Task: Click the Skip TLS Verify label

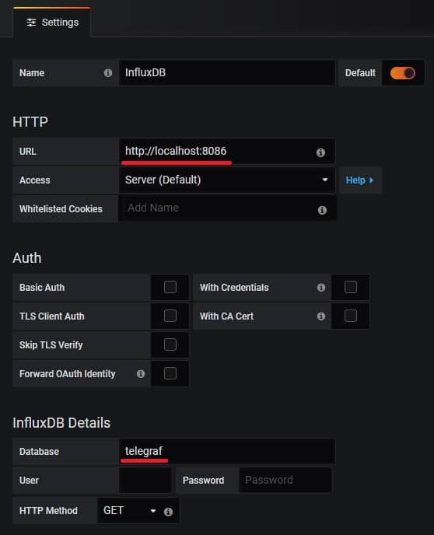Action: point(51,345)
